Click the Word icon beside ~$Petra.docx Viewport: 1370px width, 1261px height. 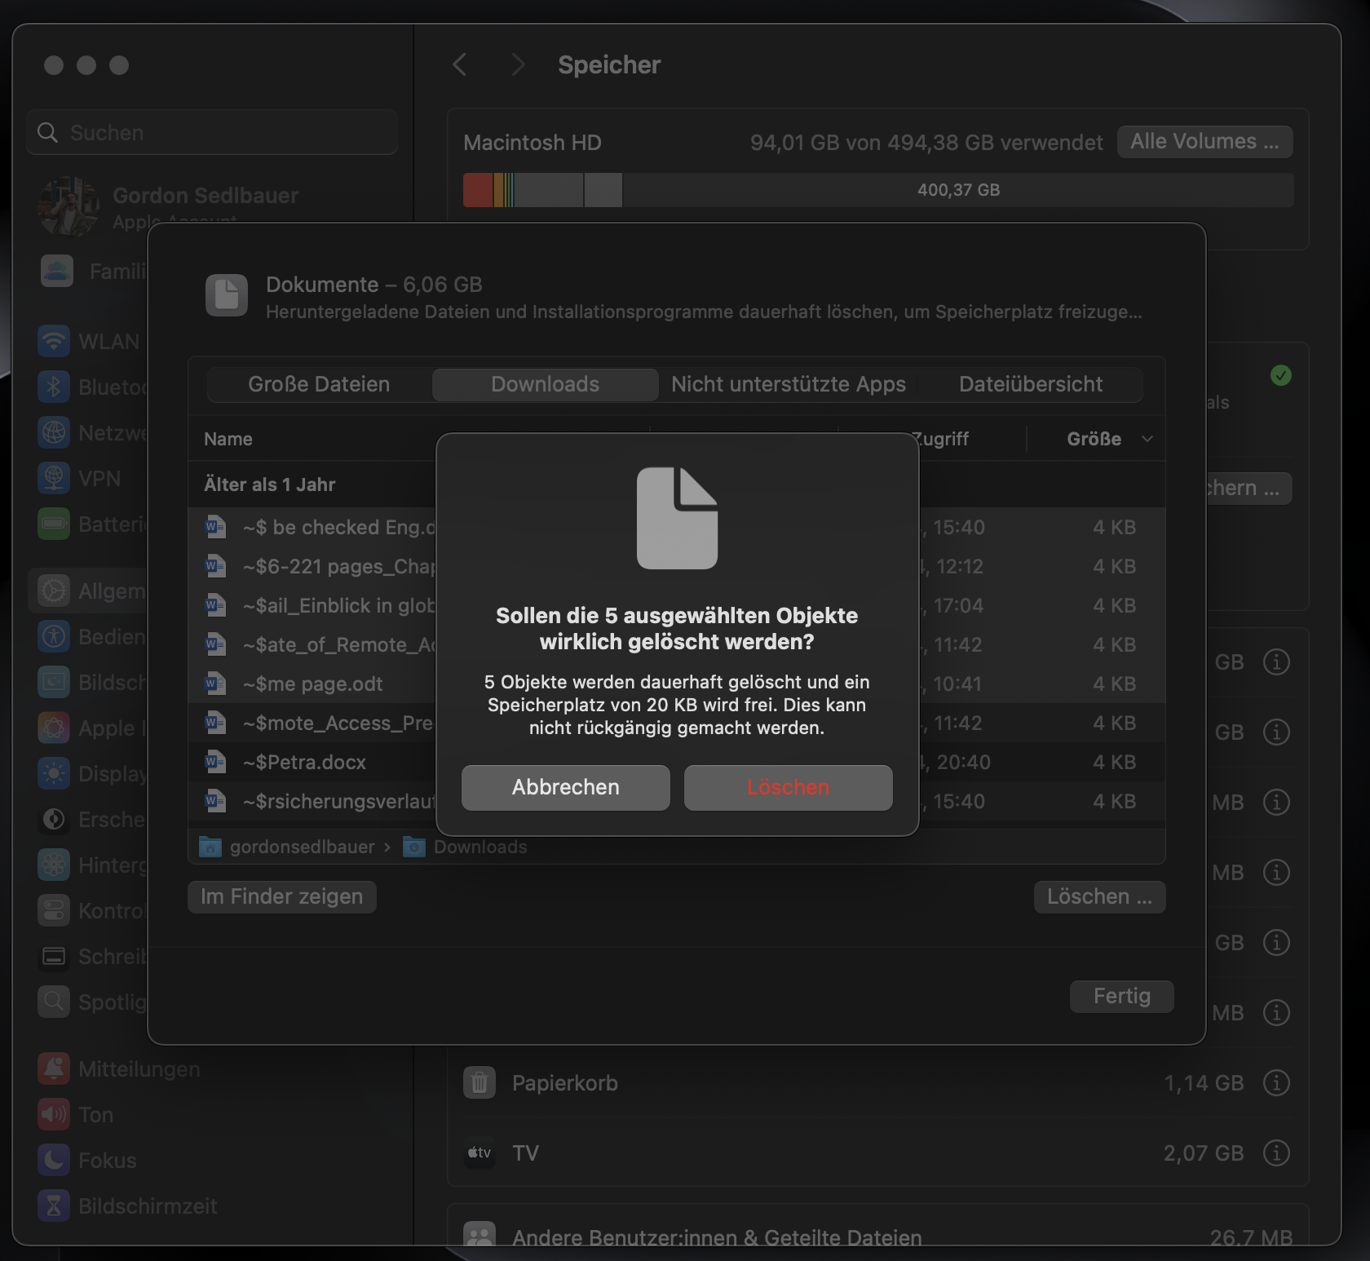[215, 762]
